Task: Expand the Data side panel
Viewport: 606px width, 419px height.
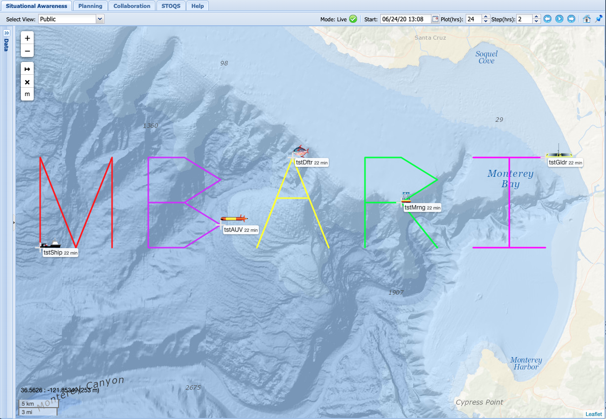Action: click(7, 33)
